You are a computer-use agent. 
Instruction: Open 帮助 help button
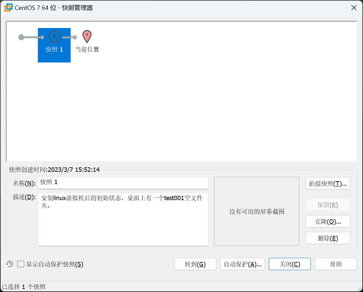click(336, 264)
